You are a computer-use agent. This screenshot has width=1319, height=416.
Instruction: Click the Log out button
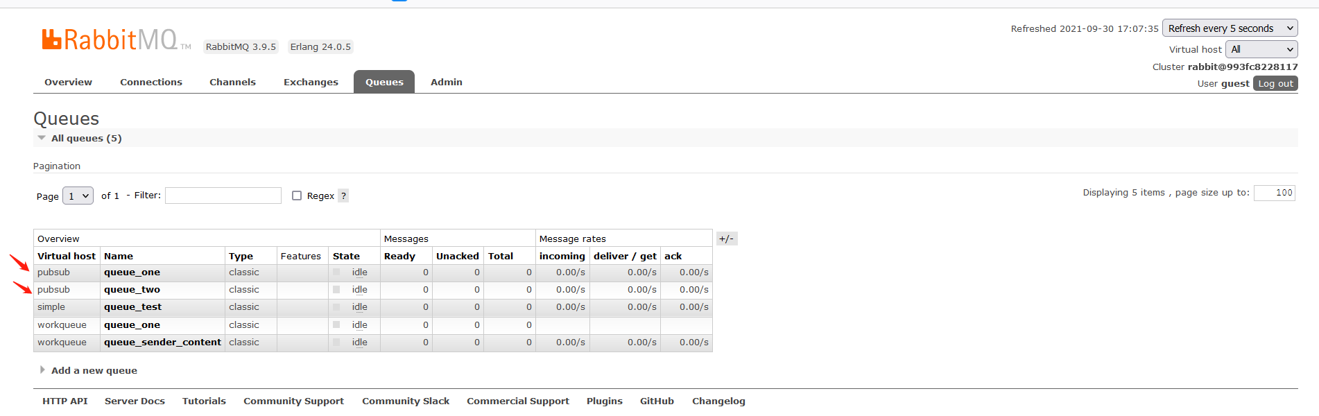(x=1275, y=83)
